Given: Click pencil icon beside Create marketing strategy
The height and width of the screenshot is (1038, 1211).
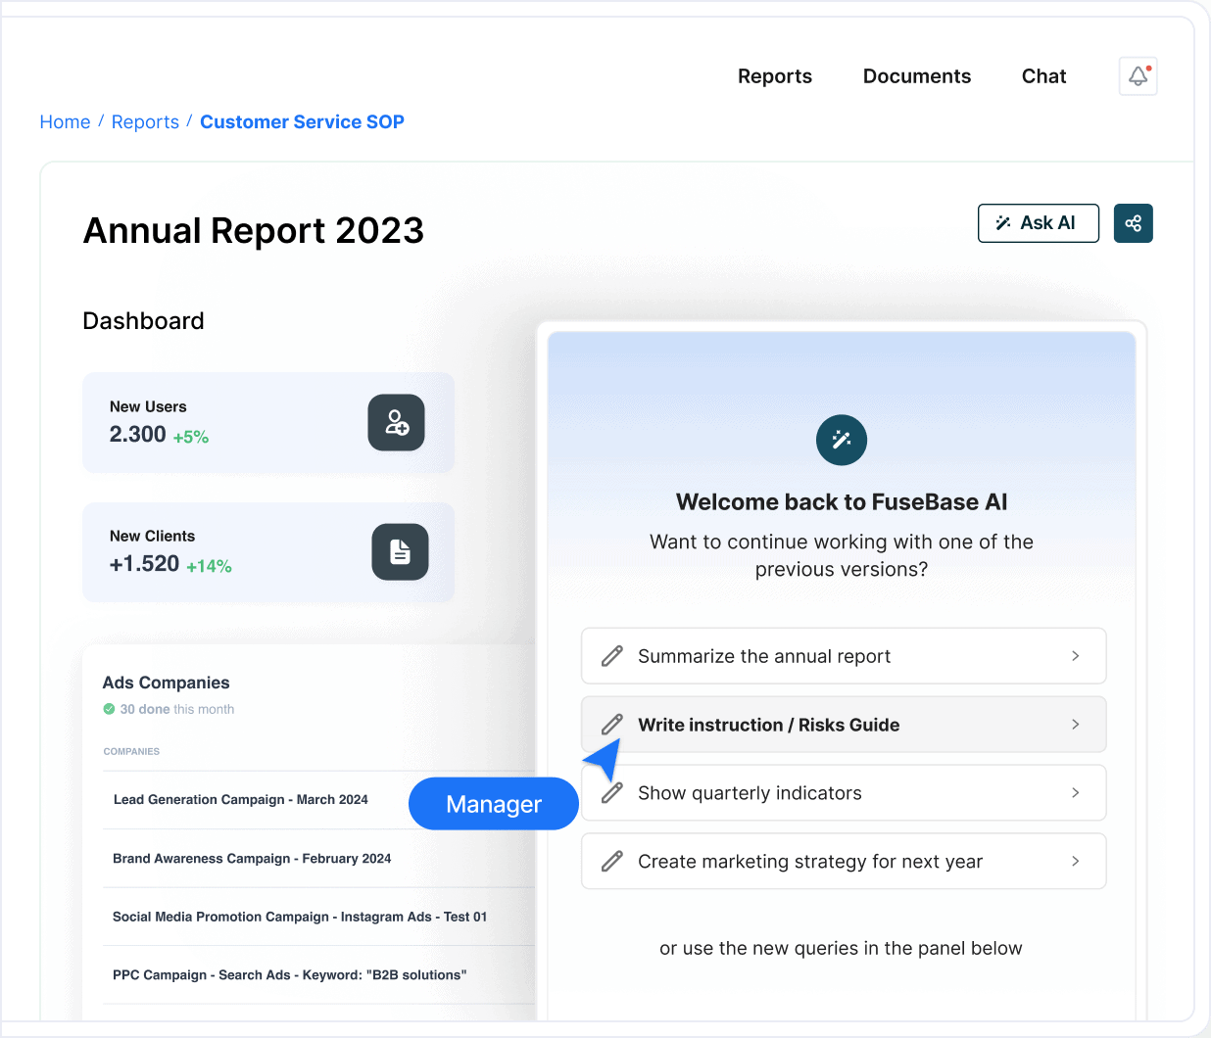Looking at the screenshot, I should tap(612, 862).
